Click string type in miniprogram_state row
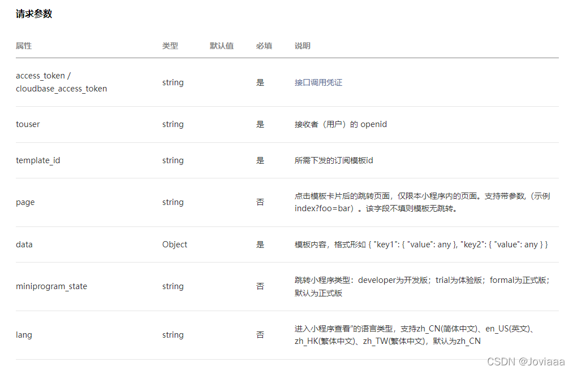Image resolution: width=573 pixels, height=371 pixels. pos(173,286)
